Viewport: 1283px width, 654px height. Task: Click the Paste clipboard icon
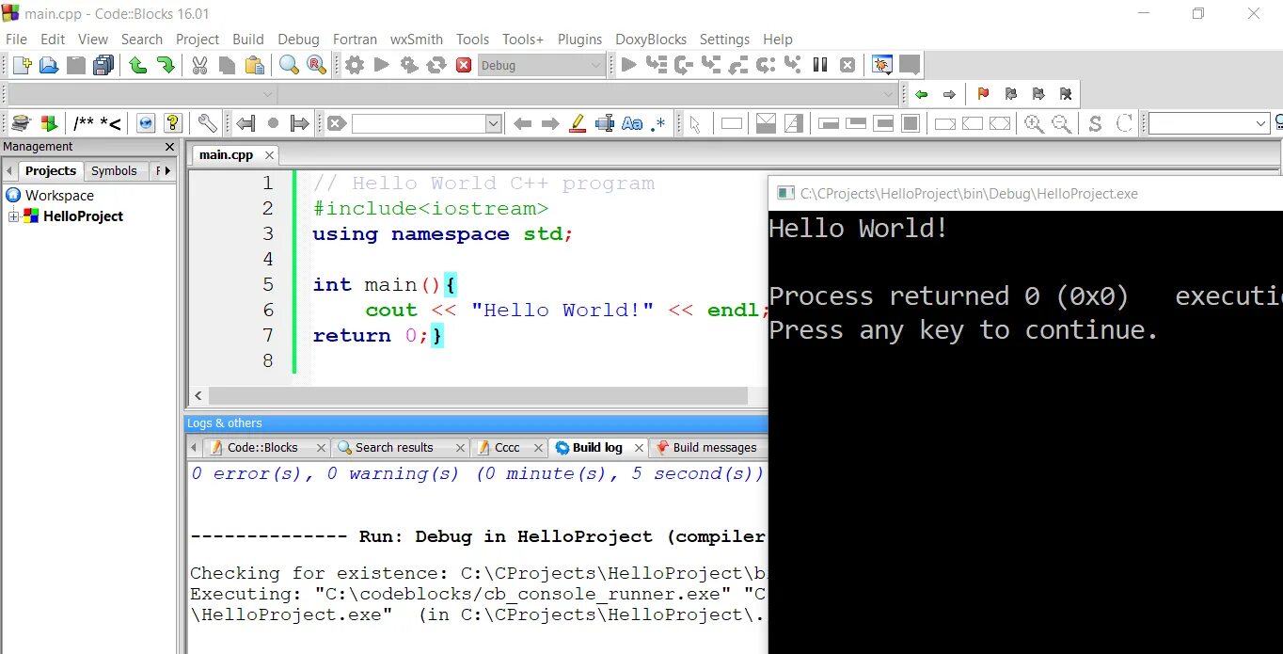pos(254,65)
